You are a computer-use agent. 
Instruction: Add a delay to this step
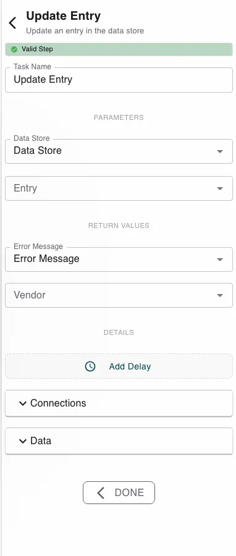[119, 366]
